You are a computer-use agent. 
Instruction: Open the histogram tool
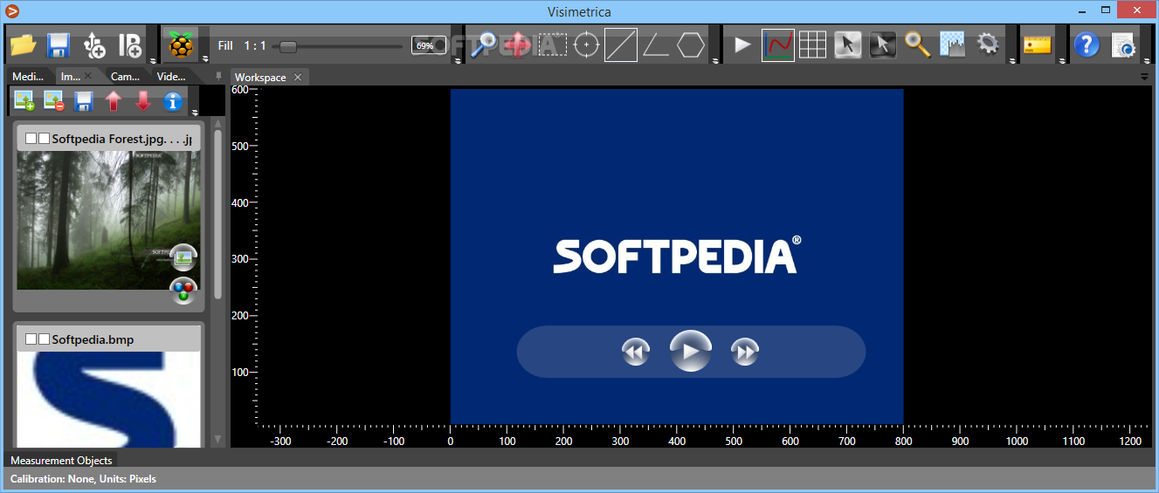[x=953, y=45]
